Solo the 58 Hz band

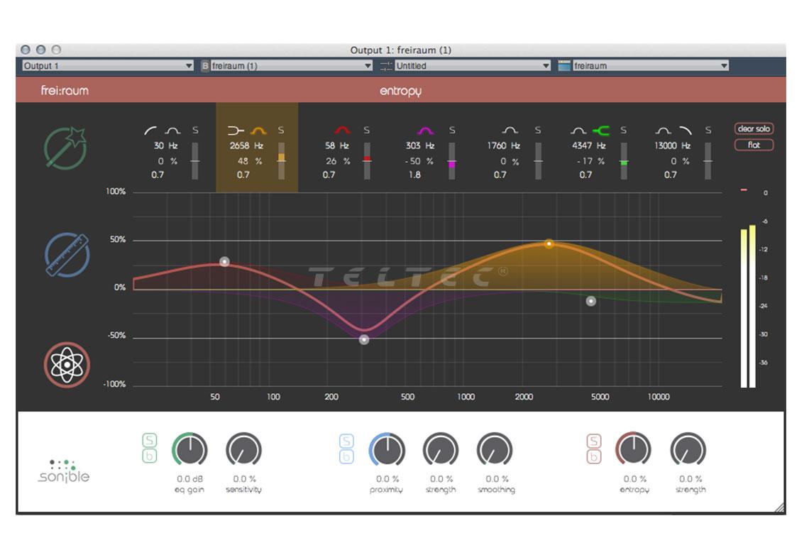tap(366, 130)
